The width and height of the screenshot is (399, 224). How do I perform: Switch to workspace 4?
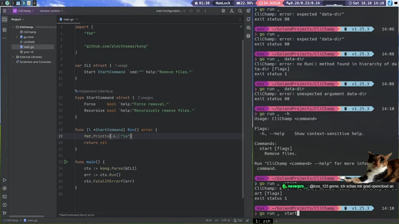click(34, 3)
